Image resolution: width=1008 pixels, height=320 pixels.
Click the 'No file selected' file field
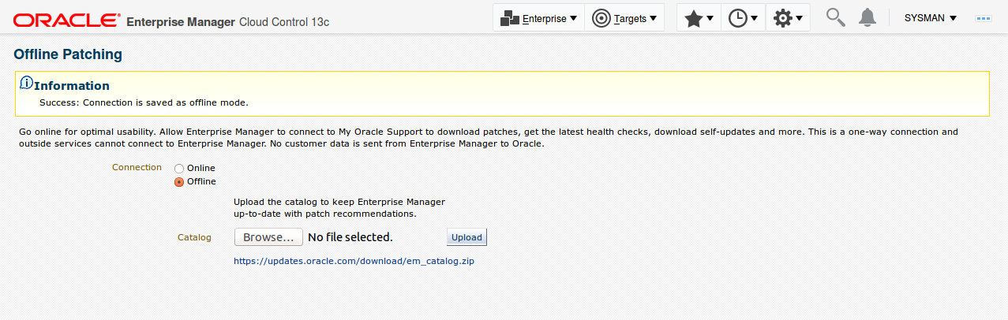[x=350, y=237]
